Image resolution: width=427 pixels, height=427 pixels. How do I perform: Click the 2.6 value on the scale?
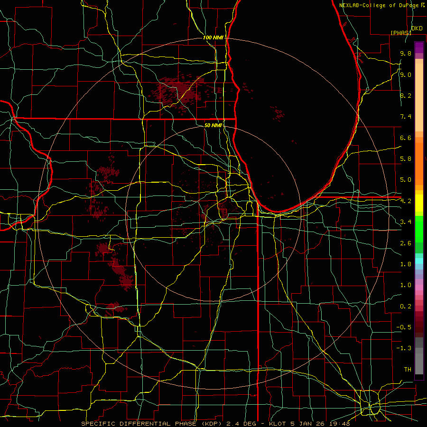click(x=406, y=243)
